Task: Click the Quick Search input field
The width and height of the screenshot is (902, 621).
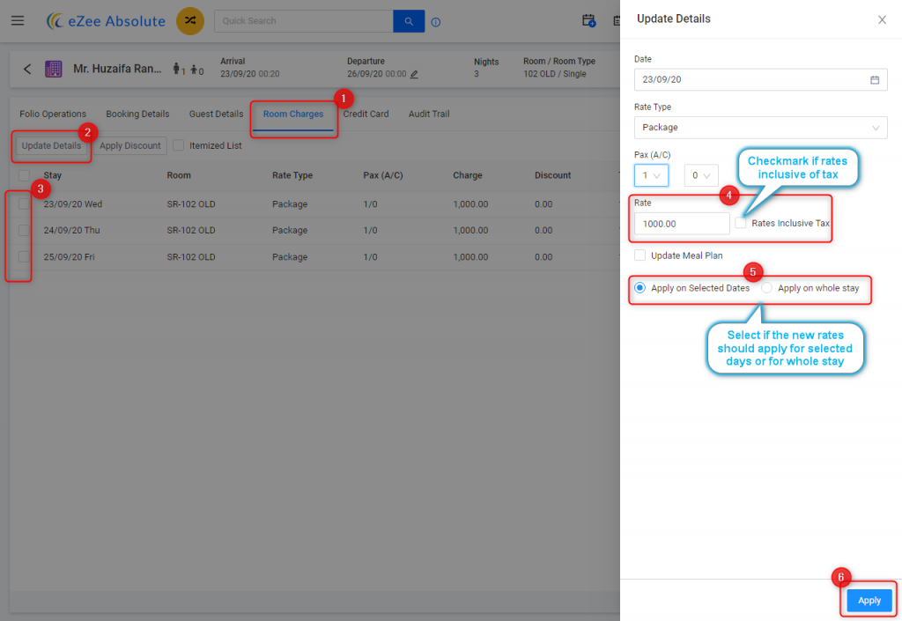Action: [304, 21]
